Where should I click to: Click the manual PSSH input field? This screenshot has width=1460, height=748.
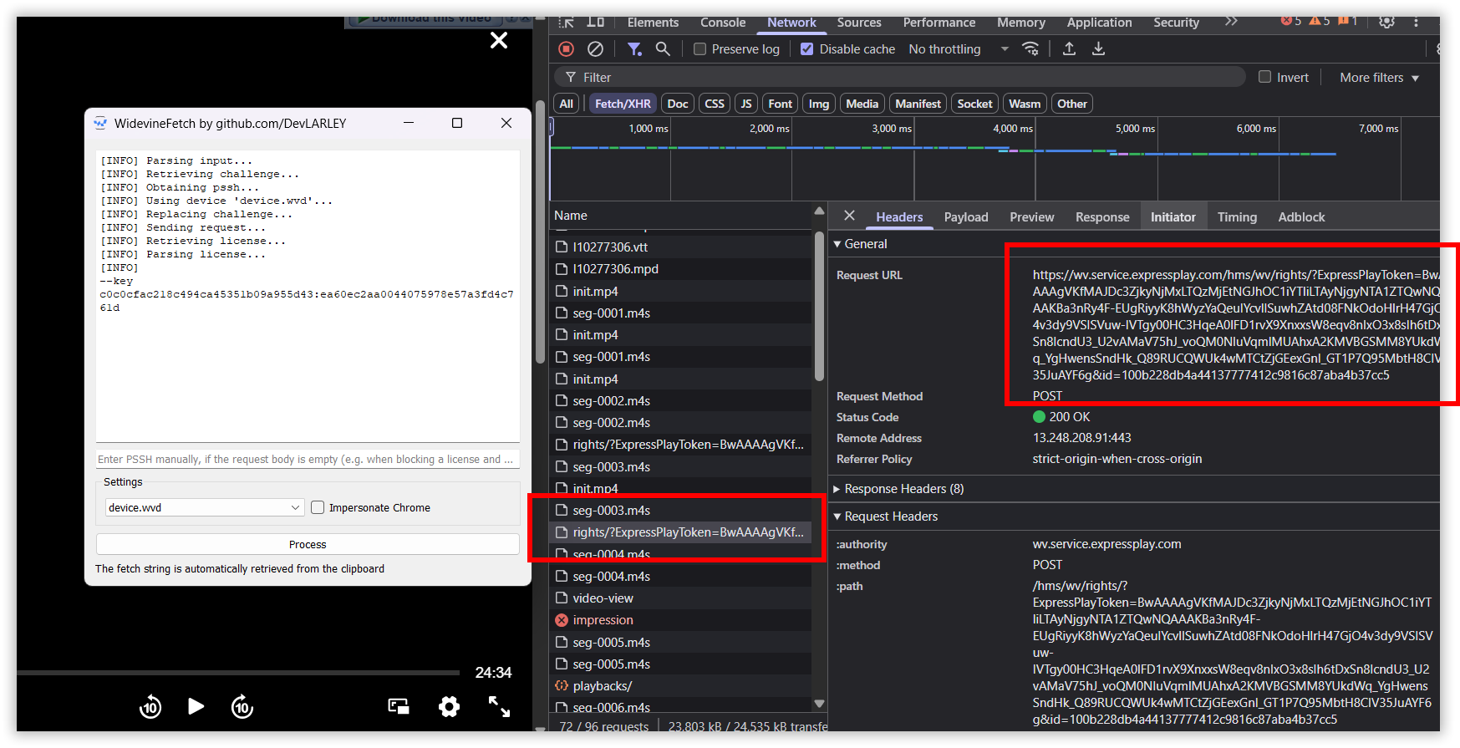coord(307,459)
